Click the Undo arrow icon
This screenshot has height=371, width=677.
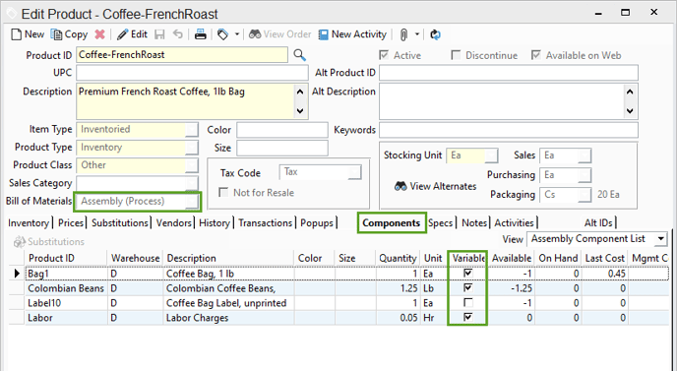coord(178,34)
